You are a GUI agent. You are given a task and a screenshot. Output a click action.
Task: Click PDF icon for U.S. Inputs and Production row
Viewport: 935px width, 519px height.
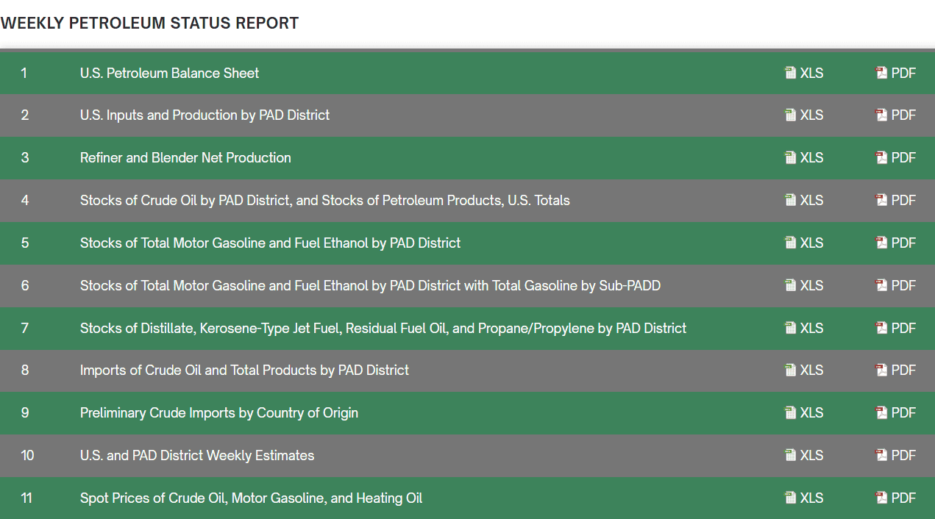881,115
